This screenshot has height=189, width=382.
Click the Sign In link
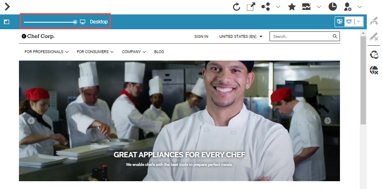tap(201, 37)
